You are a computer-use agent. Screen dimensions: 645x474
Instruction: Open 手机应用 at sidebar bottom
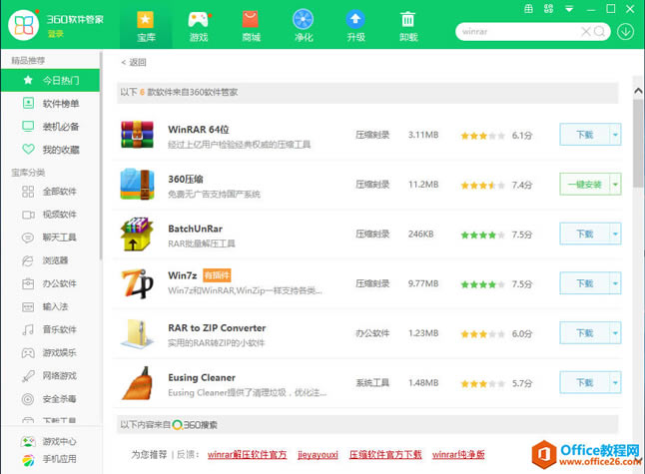49,459
